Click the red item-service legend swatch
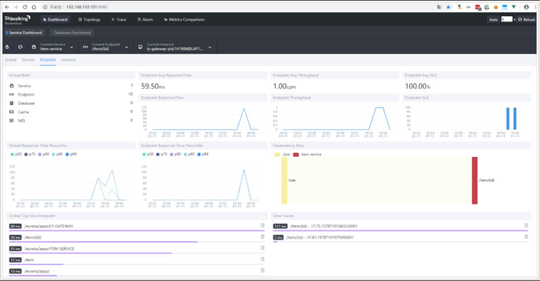 296,155
